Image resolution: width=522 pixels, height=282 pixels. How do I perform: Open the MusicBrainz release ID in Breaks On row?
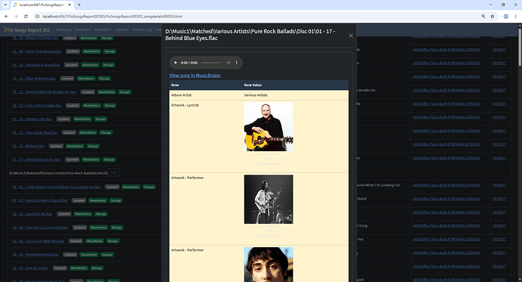(446, 90)
